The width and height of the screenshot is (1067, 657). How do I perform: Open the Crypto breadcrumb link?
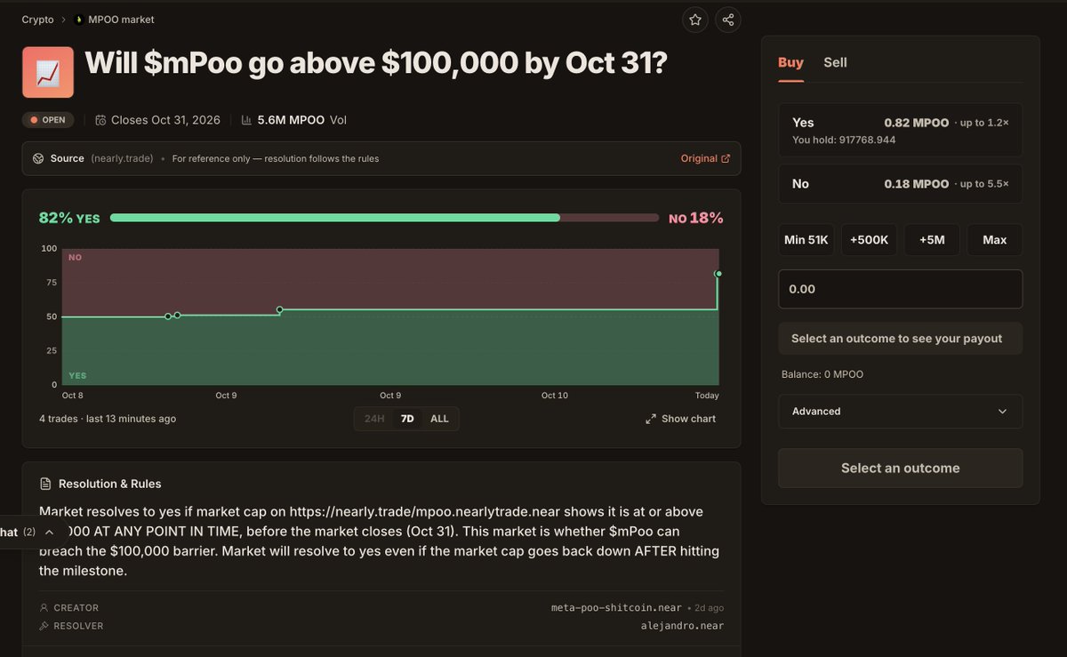point(37,20)
